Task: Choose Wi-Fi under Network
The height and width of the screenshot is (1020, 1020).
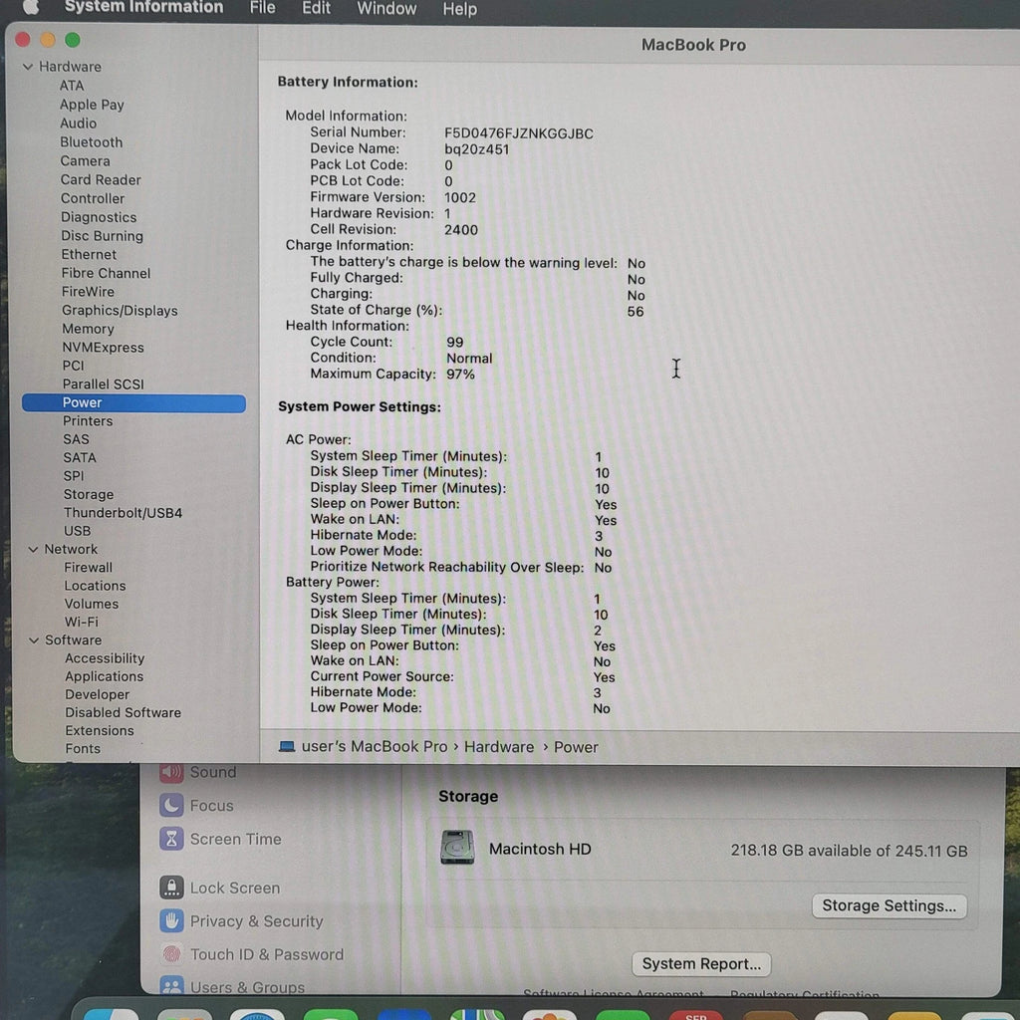Action: pyautogui.click(x=82, y=622)
